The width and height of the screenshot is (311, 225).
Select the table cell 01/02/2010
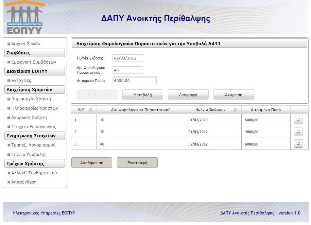point(213,120)
